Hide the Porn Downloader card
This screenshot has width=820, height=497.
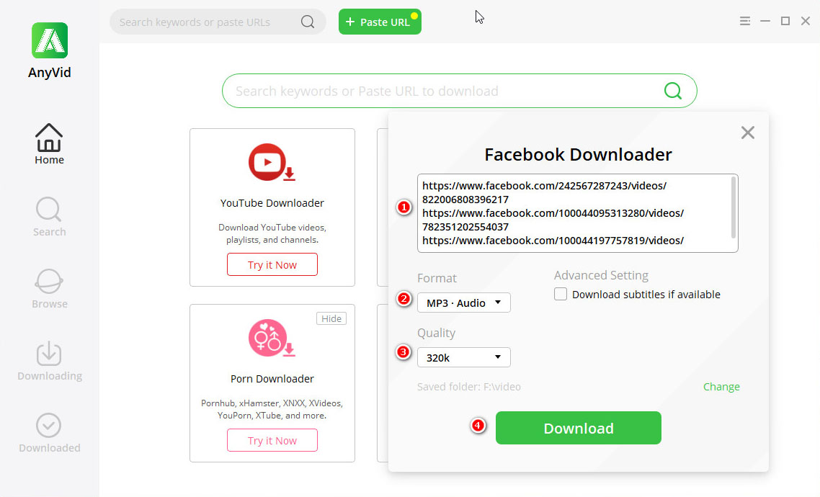(331, 318)
